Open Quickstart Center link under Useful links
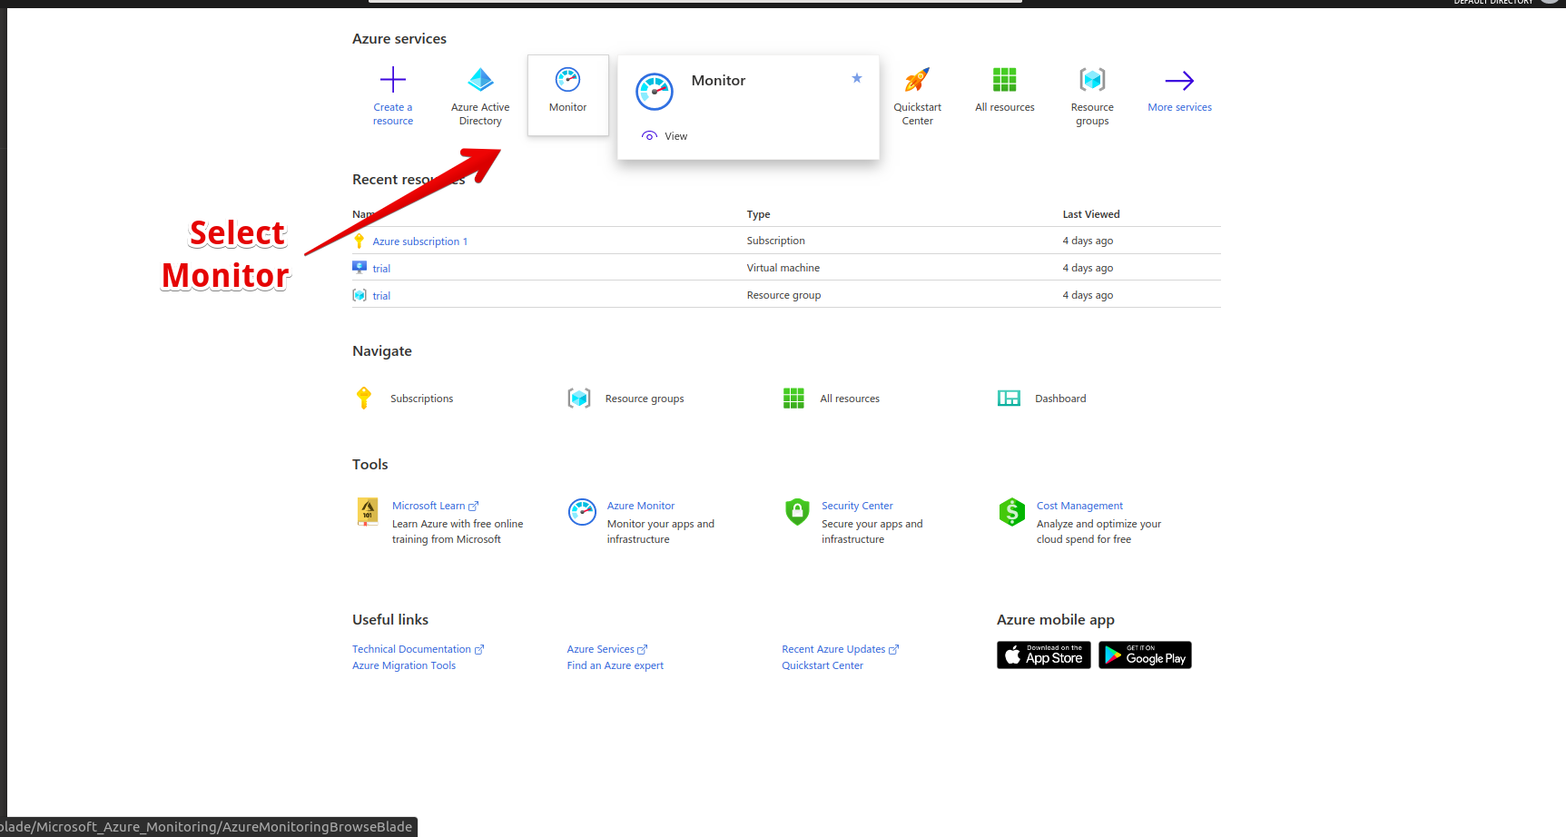Screen dimensions: 1566x837 [822, 665]
